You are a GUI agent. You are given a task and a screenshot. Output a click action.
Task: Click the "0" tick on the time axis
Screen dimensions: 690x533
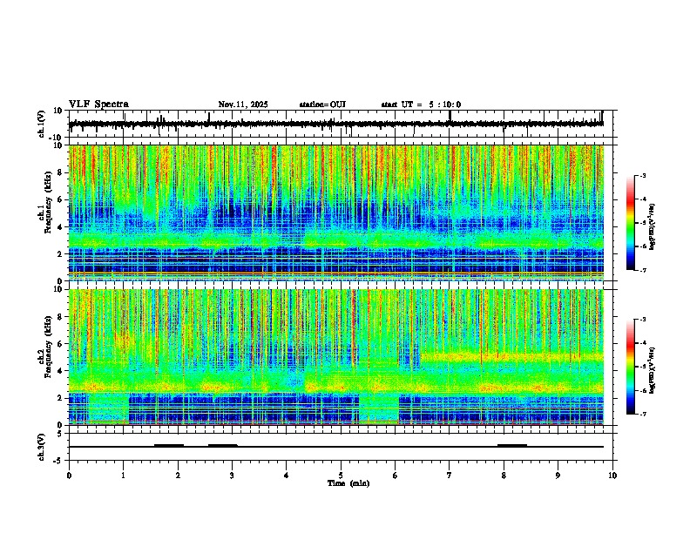click(69, 476)
